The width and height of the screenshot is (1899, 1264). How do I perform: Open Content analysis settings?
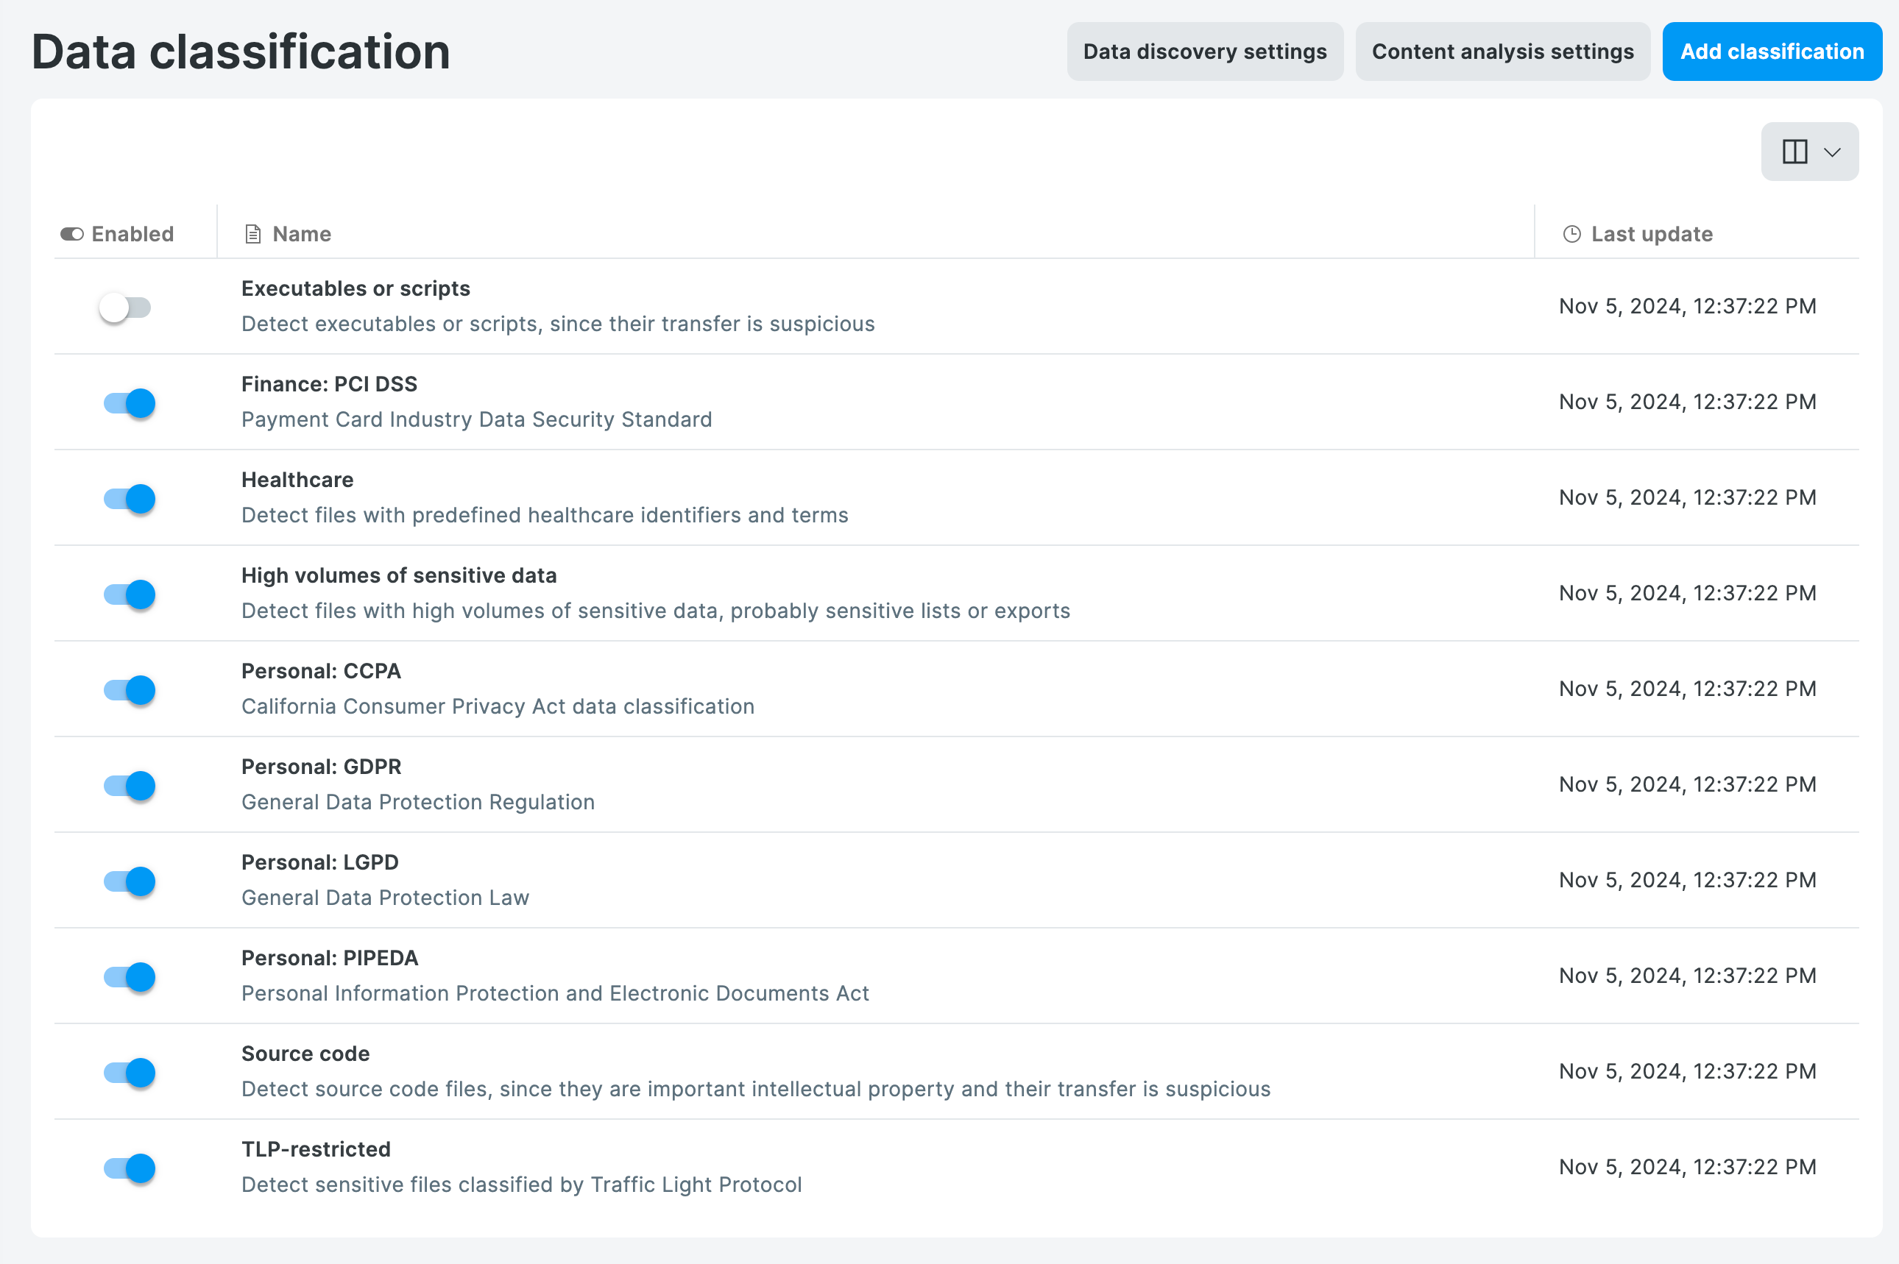[1502, 52]
